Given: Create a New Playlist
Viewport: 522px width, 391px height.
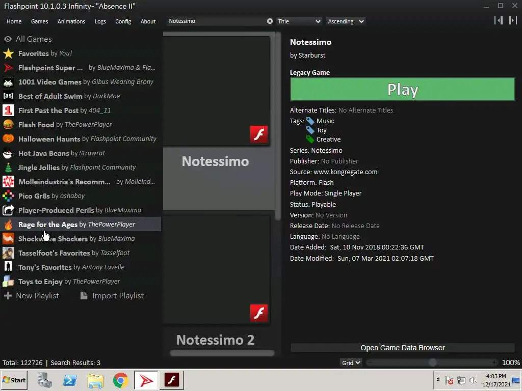Looking at the screenshot, I should [x=31, y=296].
